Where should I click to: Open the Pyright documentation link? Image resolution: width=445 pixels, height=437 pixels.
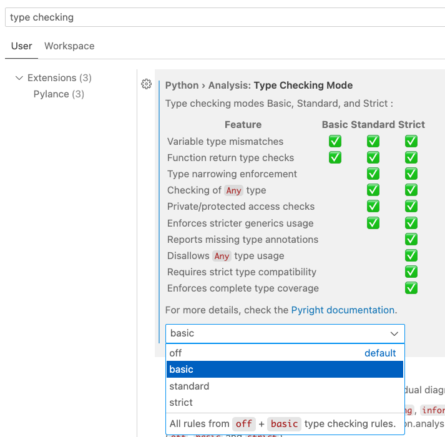pyautogui.click(x=343, y=310)
